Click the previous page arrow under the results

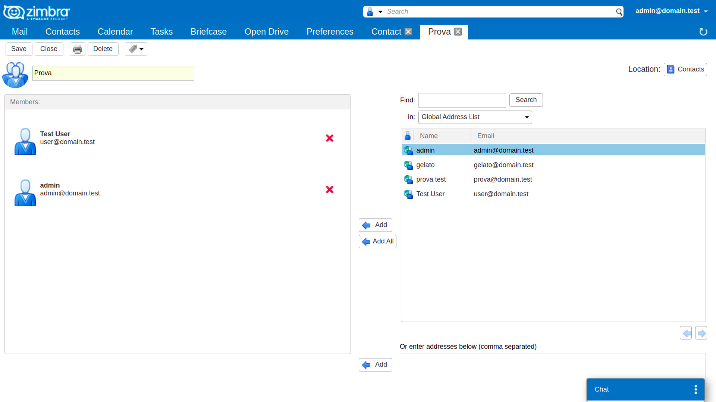[x=686, y=333]
